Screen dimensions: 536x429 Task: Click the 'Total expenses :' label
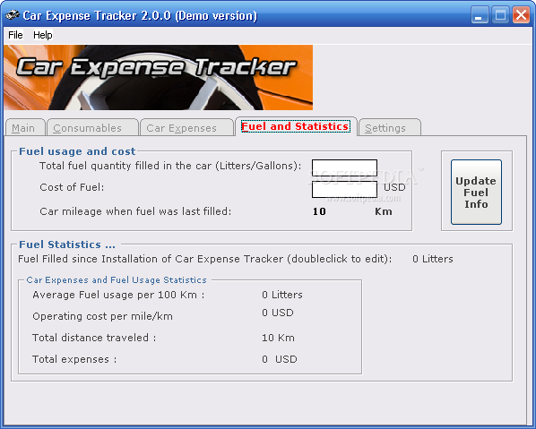pos(74,359)
